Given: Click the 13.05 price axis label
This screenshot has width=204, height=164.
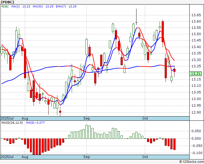Looking at the screenshot, I should [196, 92].
